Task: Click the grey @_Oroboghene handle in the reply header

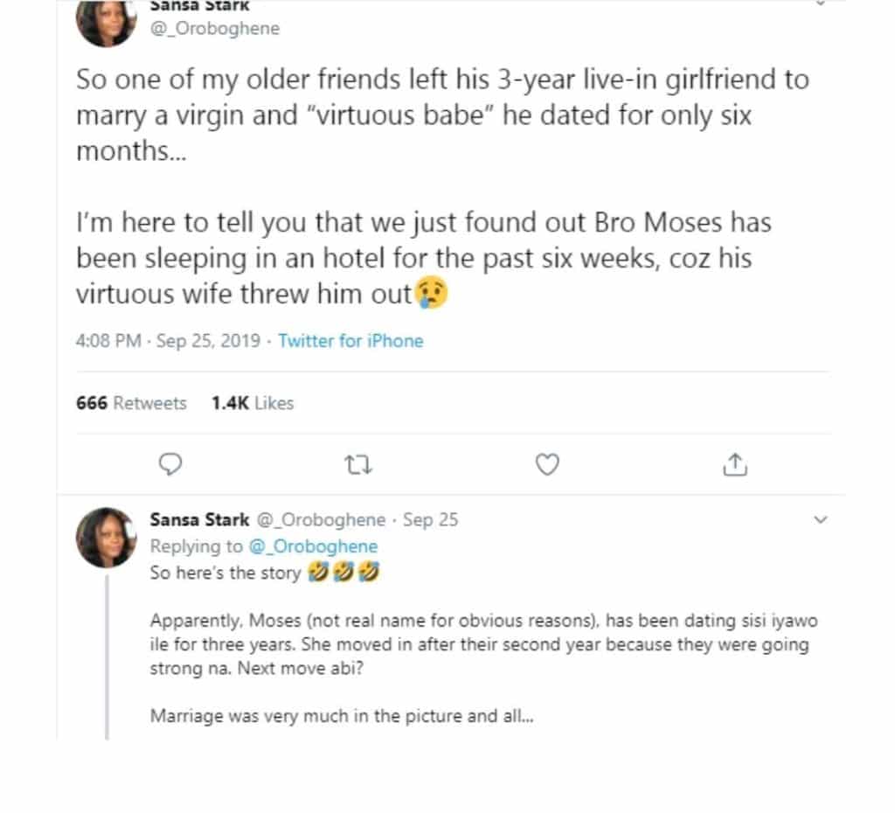Action: (x=320, y=520)
